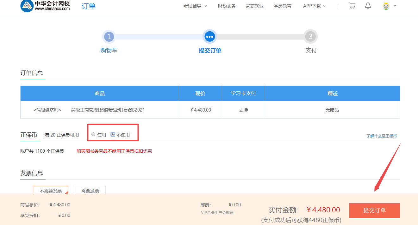Select the 不使用 radio button
Screen dimensions: 418x225
(113, 134)
